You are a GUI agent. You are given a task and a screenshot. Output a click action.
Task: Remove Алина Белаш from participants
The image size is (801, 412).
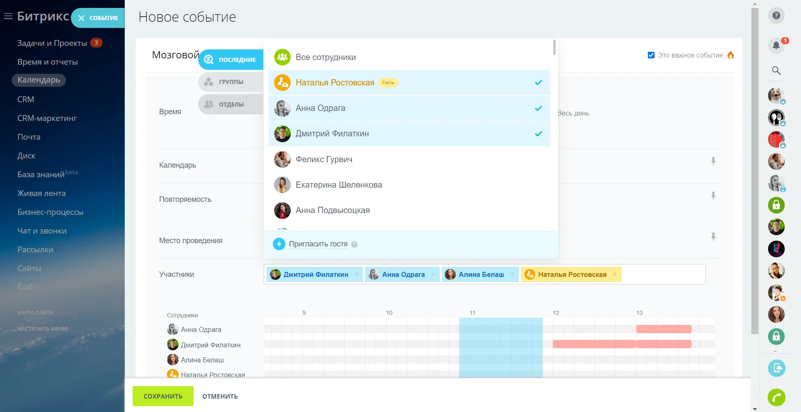pyautogui.click(x=512, y=274)
